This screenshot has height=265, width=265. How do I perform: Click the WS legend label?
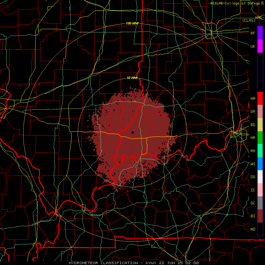point(253,164)
